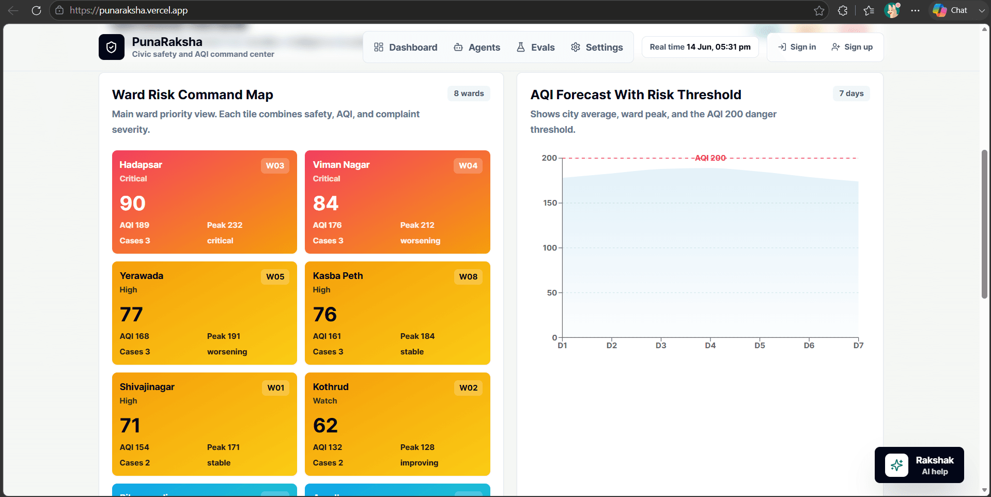Select the Yerawada ward tile
The image size is (991, 497).
click(205, 313)
